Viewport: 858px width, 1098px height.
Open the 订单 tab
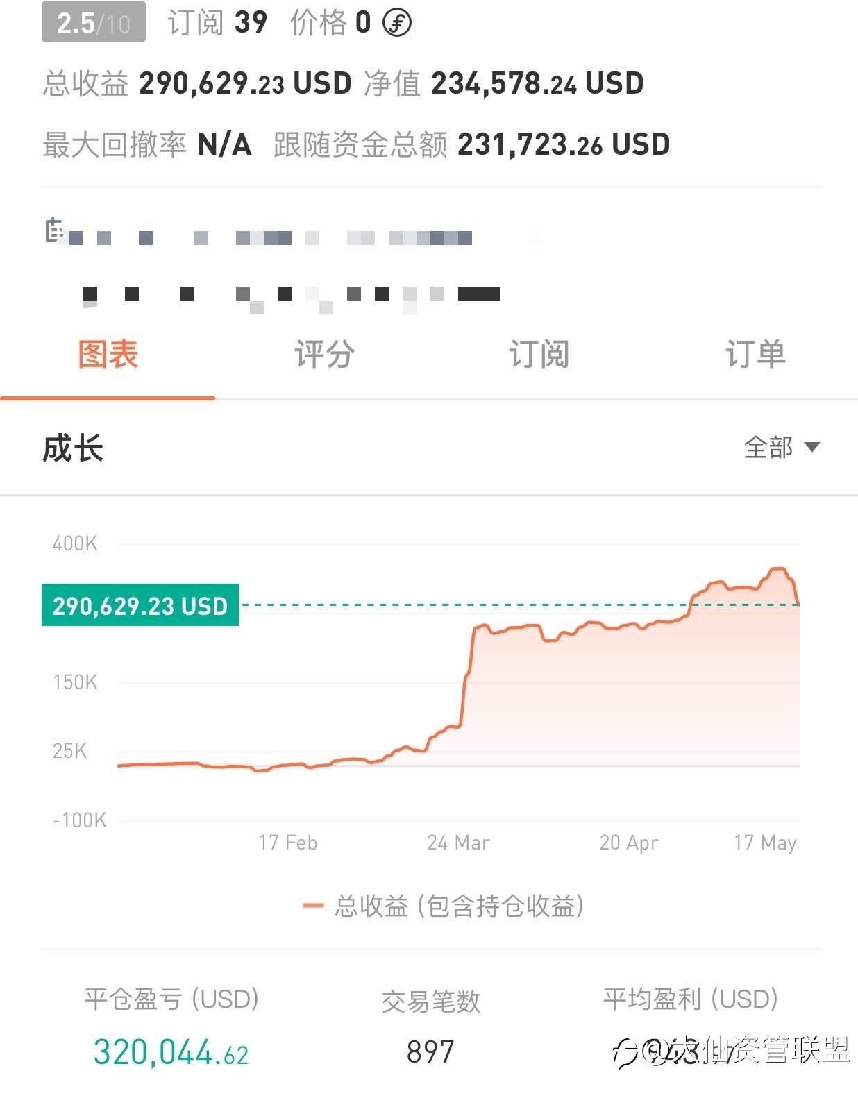pos(755,355)
